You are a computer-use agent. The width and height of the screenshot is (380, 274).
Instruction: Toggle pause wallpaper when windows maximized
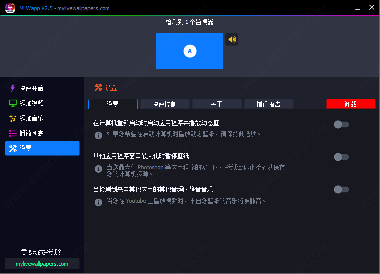pos(341,157)
